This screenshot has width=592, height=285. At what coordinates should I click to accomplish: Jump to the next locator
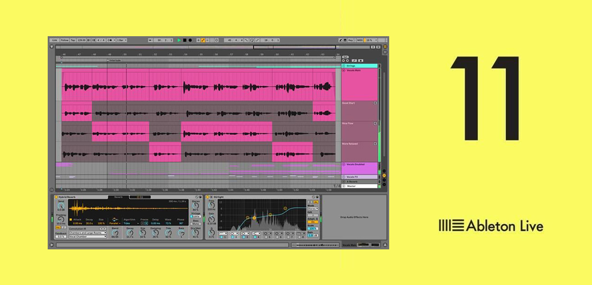point(348,60)
